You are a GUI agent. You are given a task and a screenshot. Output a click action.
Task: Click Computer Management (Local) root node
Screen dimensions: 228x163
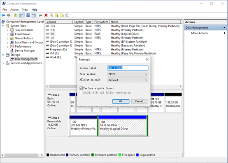click(25, 22)
